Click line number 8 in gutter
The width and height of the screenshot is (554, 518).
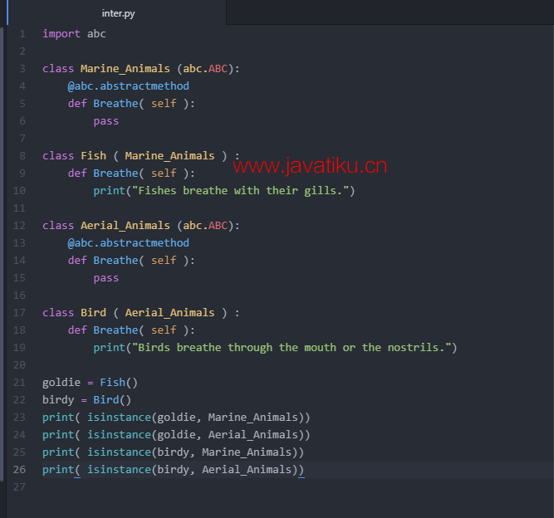(22, 156)
